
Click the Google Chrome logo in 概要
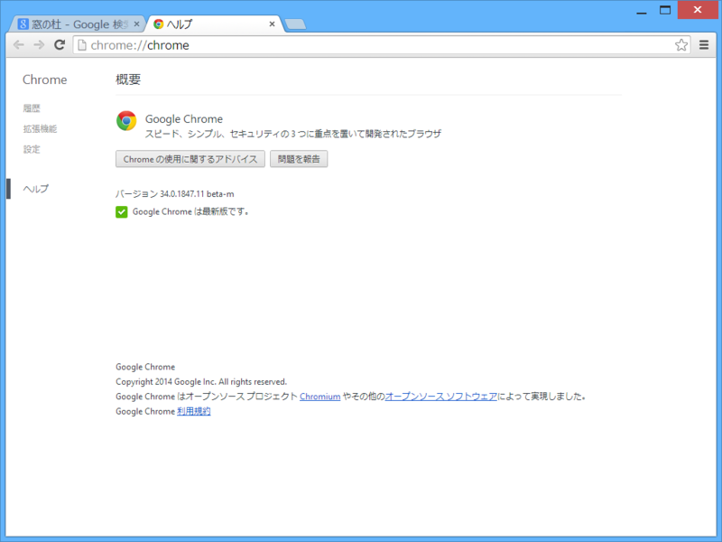(x=126, y=121)
